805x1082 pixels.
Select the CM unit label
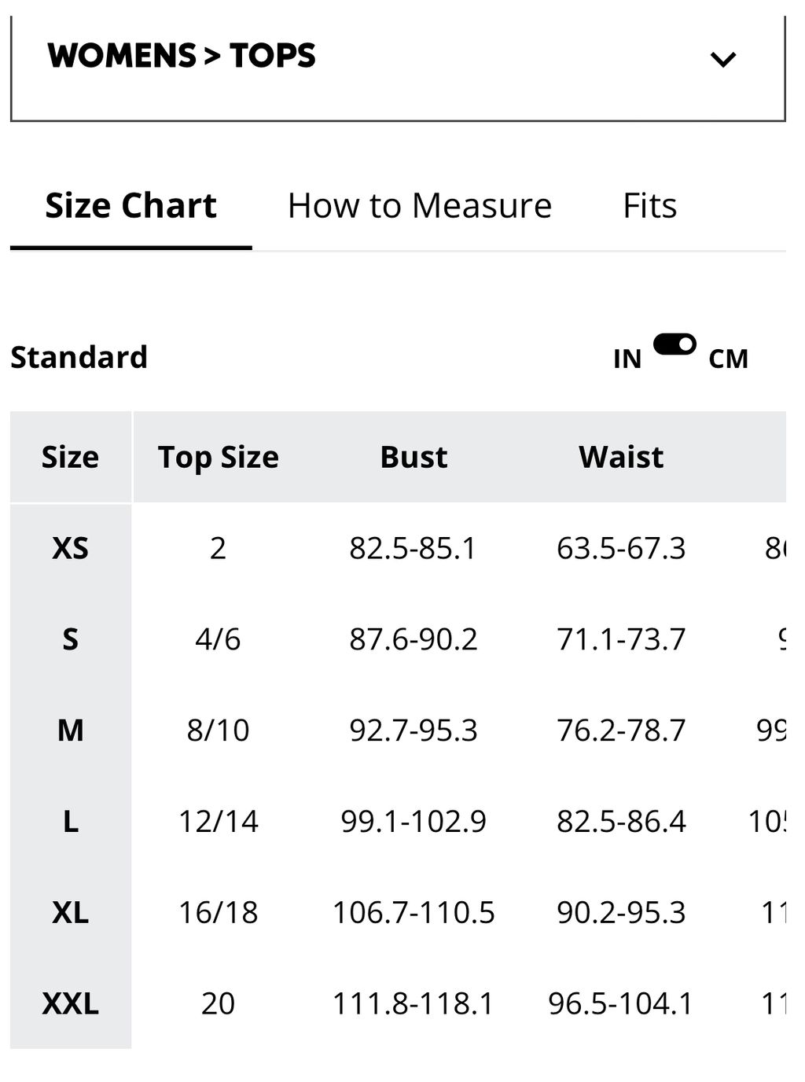pos(728,359)
